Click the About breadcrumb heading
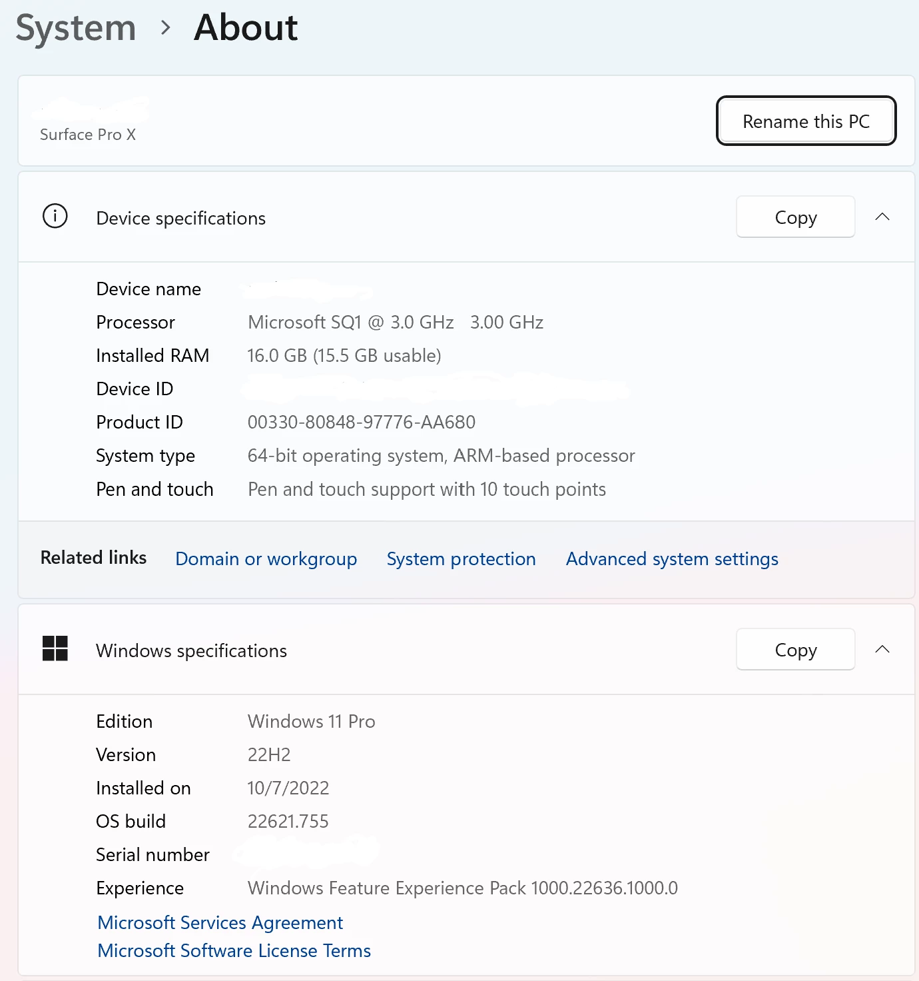The image size is (919, 981). pyautogui.click(x=246, y=28)
